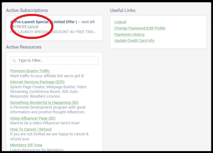Go to Video Influencer Page ($0)
Screen dimensions: 213x153
tap(33, 118)
